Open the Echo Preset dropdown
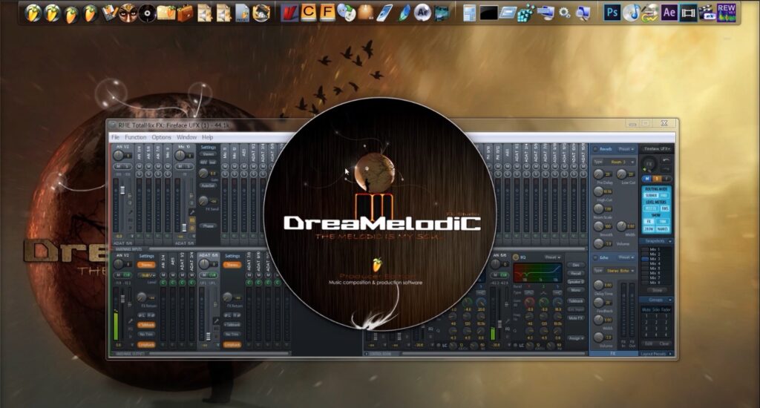This screenshot has height=408, width=760. coord(626,258)
